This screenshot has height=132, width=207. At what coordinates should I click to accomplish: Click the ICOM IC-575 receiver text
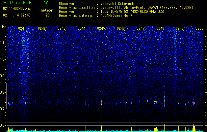tap(132, 12)
